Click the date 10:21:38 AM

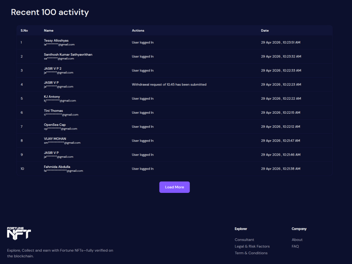(281, 169)
